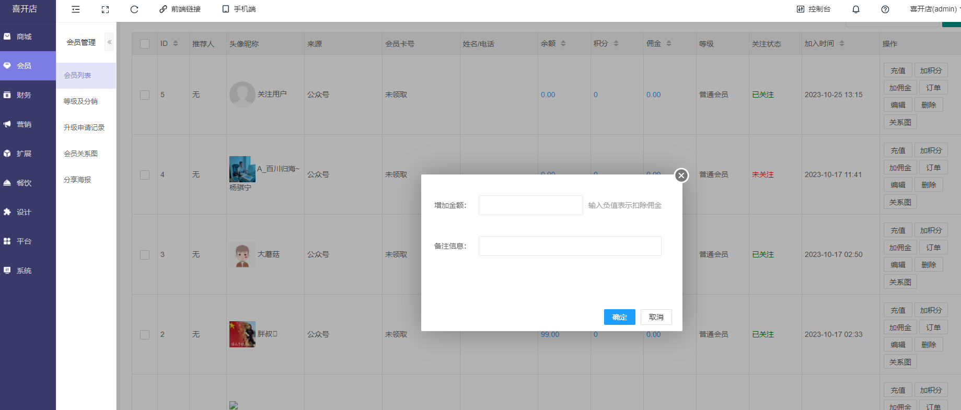Image resolution: width=961 pixels, height=410 pixels.
Task: Open 商城 in the left sidebar
Action: [x=28, y=37]
